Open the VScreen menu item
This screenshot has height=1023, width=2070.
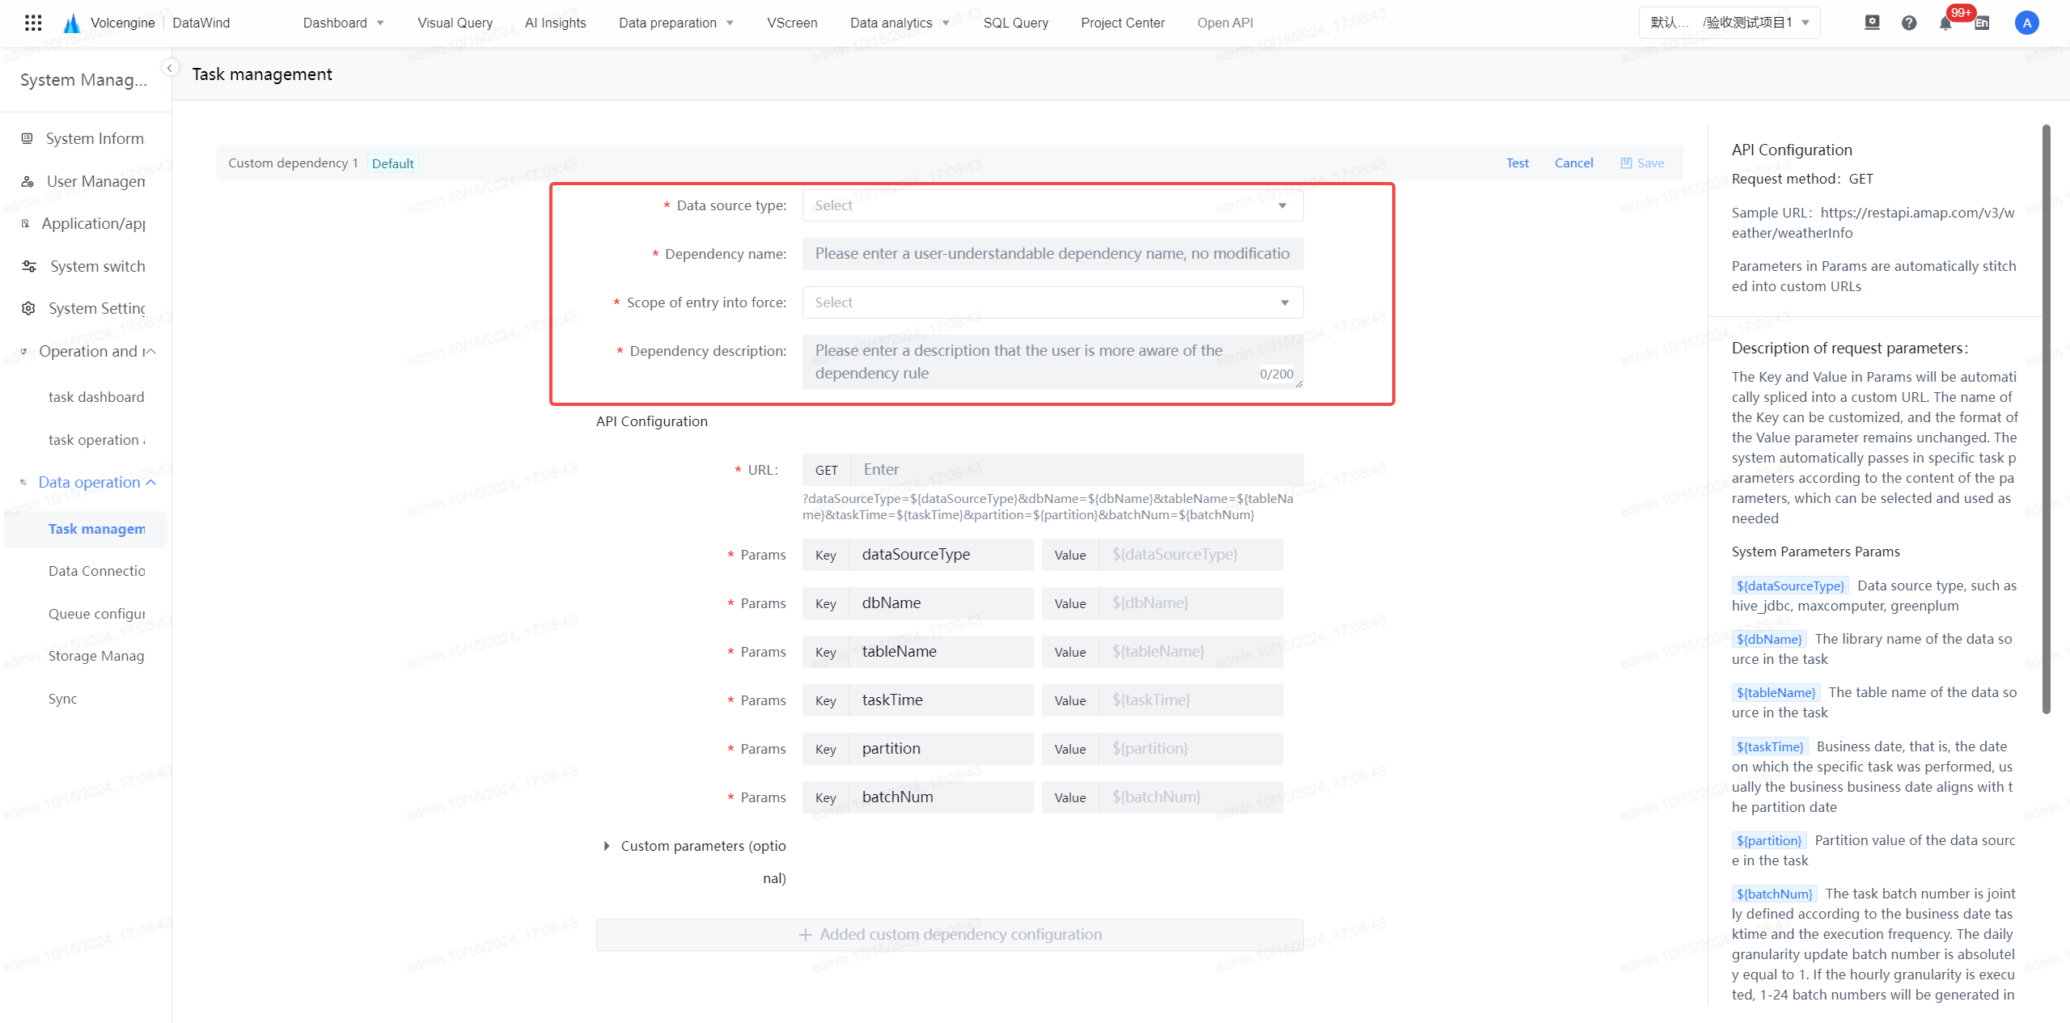[792, 23]
